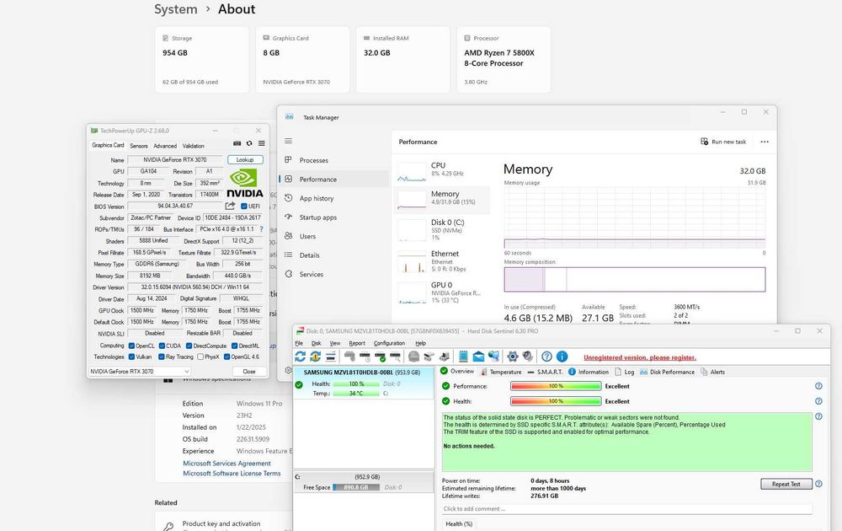This screenshot has height=531, width=842.
Task: Open the GPU-Z hamburger menu icon
Action: point(262,143)
